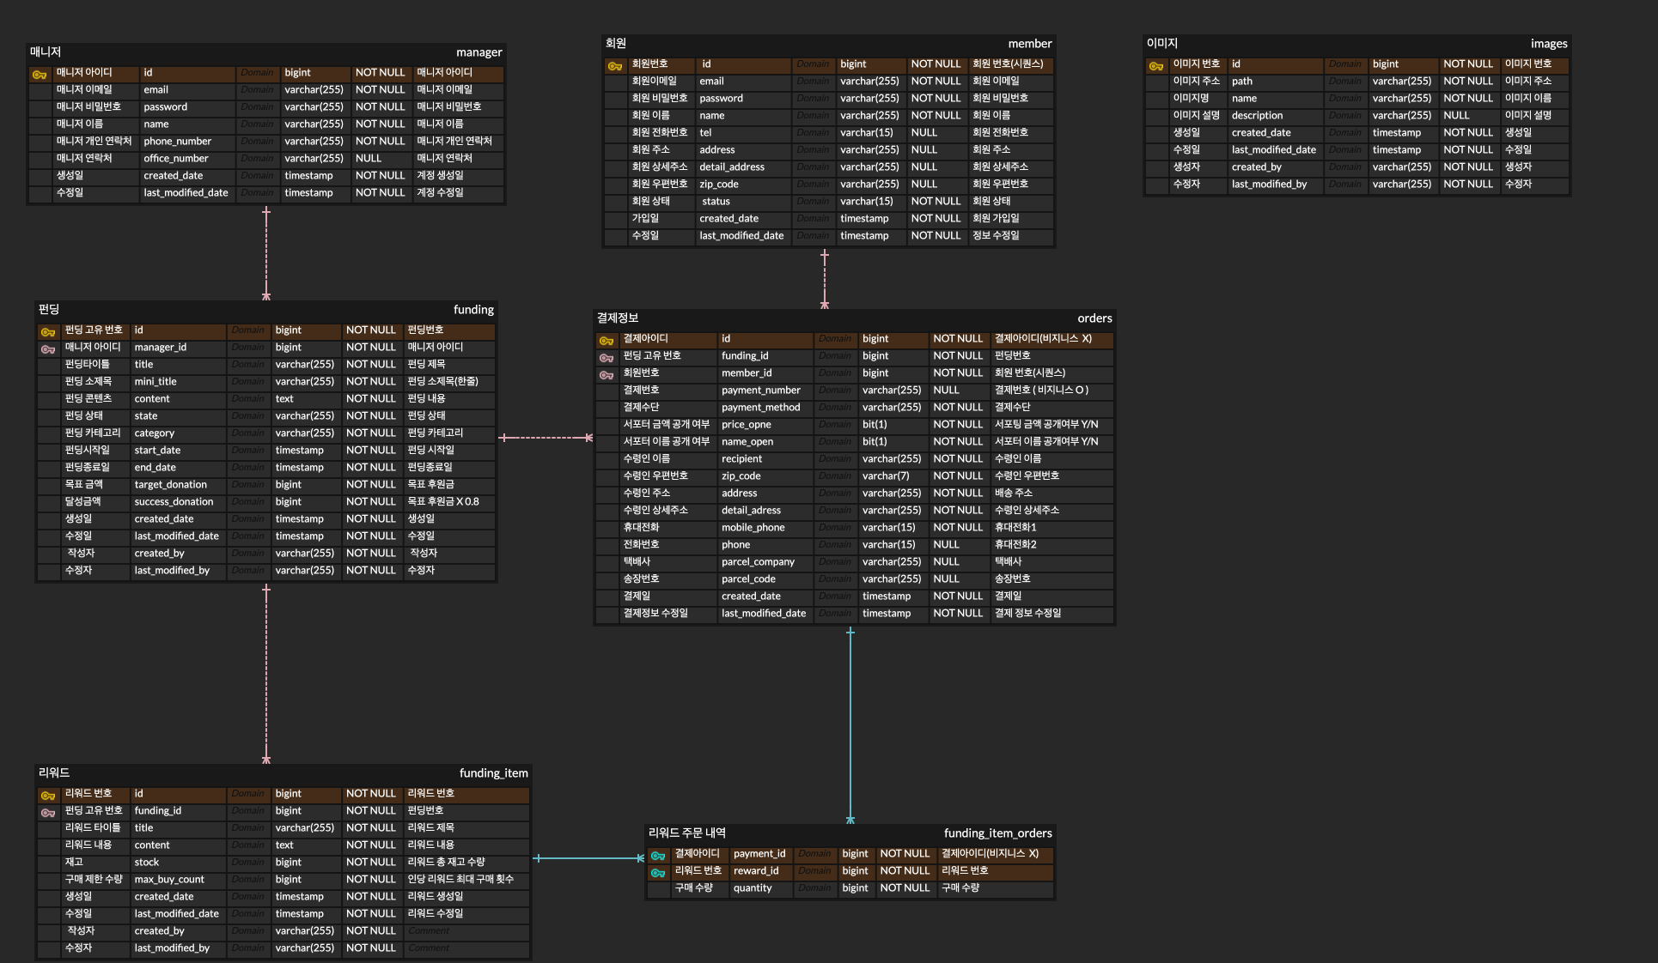Click the tel column in member table
Viewport: 1658px width, 963px height.
tap(705, 133)
